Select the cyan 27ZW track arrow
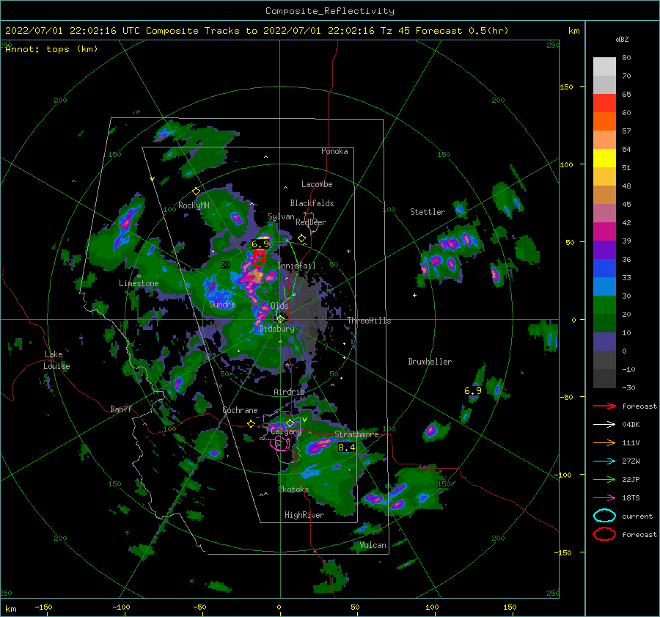The image size is (660, 617). [x=604, y=461]
